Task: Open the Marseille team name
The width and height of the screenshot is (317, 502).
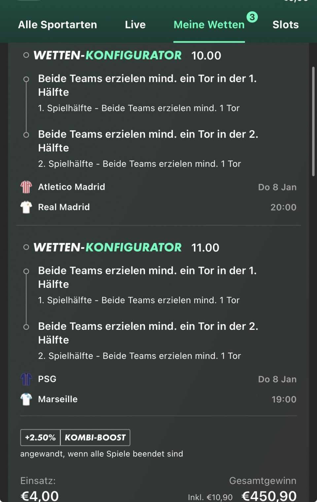Action: click(x=58, y=399)
